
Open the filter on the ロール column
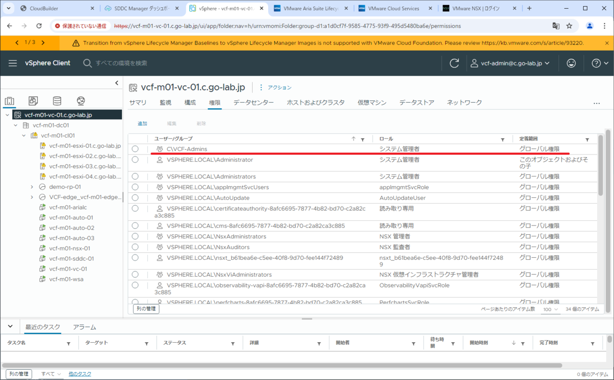point(502,139)
